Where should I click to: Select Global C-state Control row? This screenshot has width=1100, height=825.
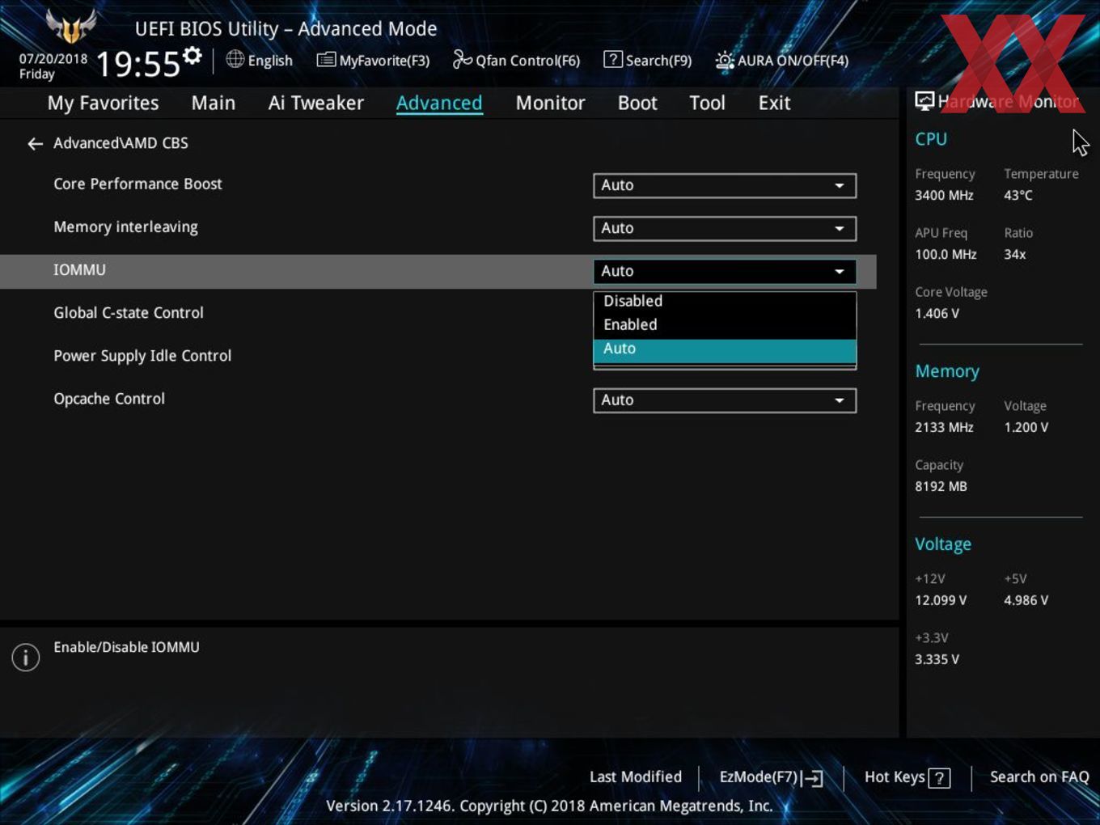pos(129,313)
